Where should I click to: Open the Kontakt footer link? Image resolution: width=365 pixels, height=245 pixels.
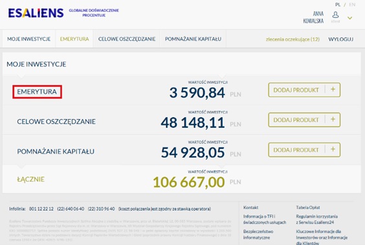[250, 207]
